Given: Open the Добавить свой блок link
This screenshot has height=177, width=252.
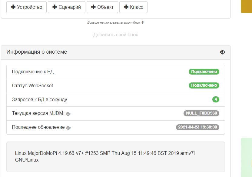Looking at the screenshot, I should 115,35.
